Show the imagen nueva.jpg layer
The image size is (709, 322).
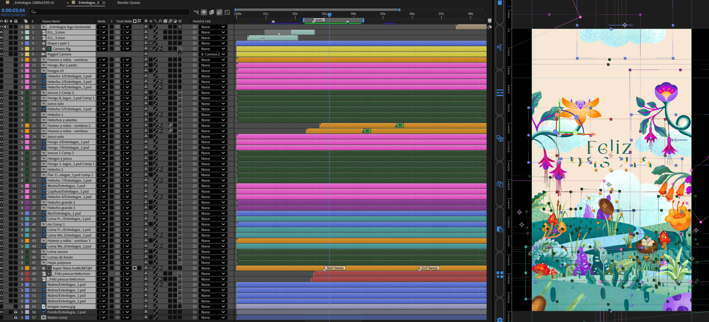pyautogui.click(x=1, y=306)
